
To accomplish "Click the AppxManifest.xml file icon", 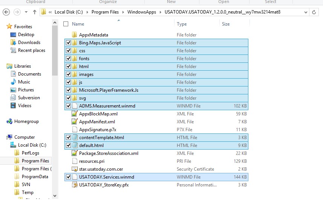I will tap(74, 122).
